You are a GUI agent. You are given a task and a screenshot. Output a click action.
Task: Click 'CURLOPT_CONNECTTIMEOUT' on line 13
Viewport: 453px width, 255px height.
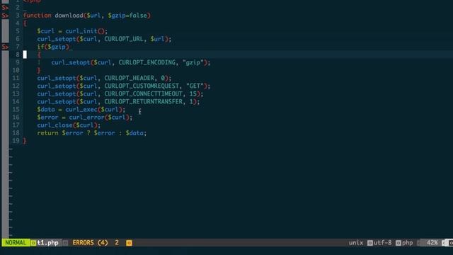click(143, 93)
